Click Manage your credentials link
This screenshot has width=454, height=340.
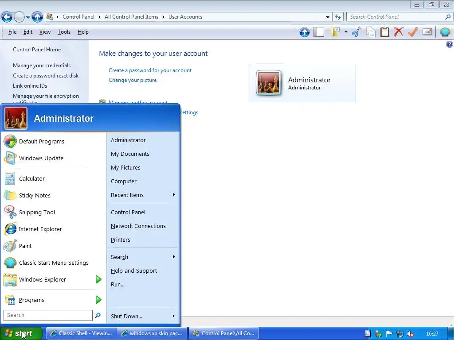pyautogui.click(x=42, y=66)
